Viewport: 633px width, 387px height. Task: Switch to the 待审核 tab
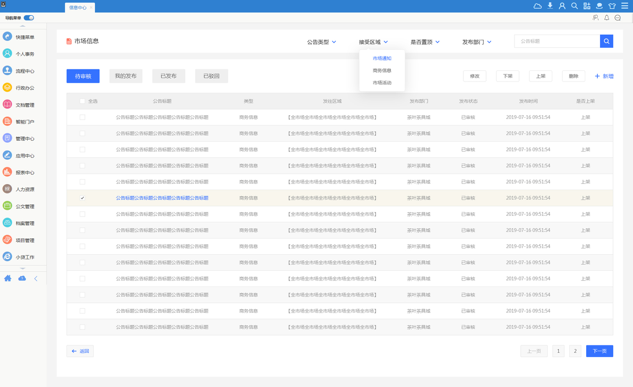tap(83, 76)
